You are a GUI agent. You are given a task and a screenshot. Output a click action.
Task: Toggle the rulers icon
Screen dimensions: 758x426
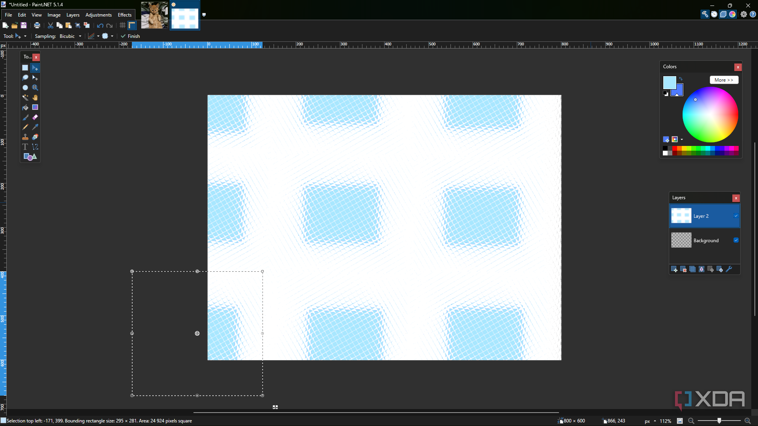132,25
